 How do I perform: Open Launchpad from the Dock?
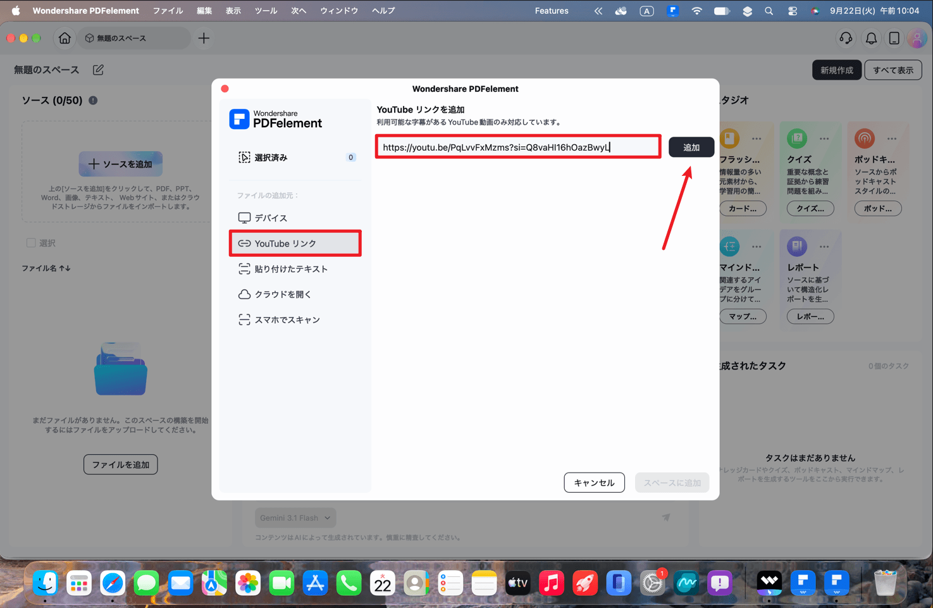pyautogui.click(x=79, y=583)
